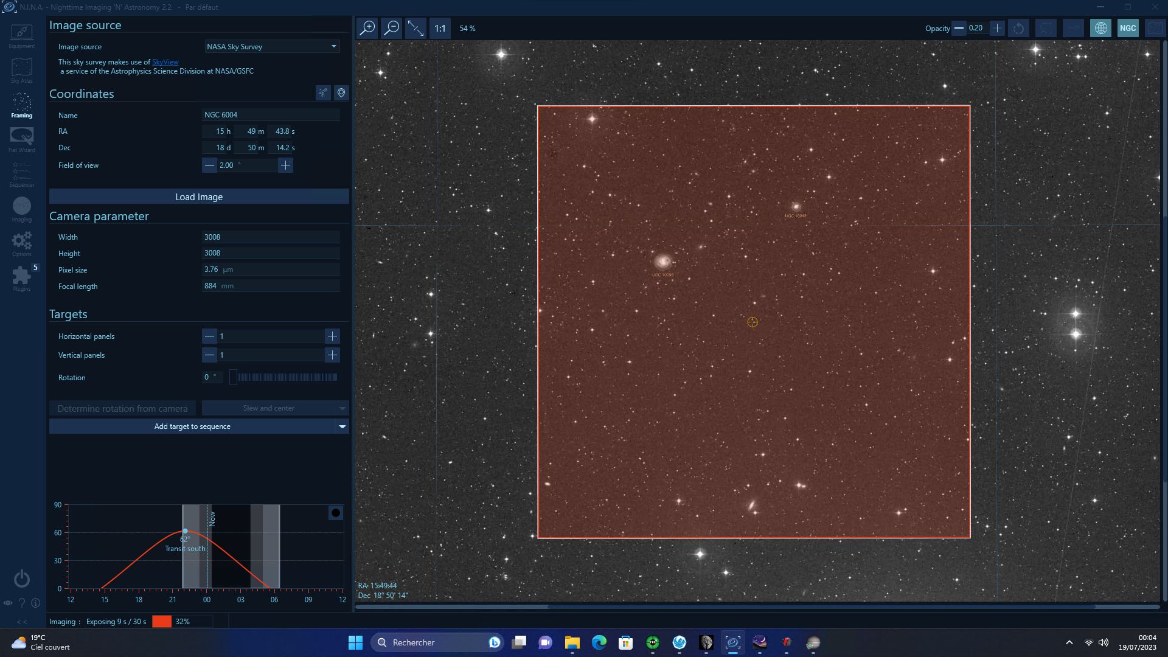
Task: Click the Focal length field
Action: click(271, 286)
